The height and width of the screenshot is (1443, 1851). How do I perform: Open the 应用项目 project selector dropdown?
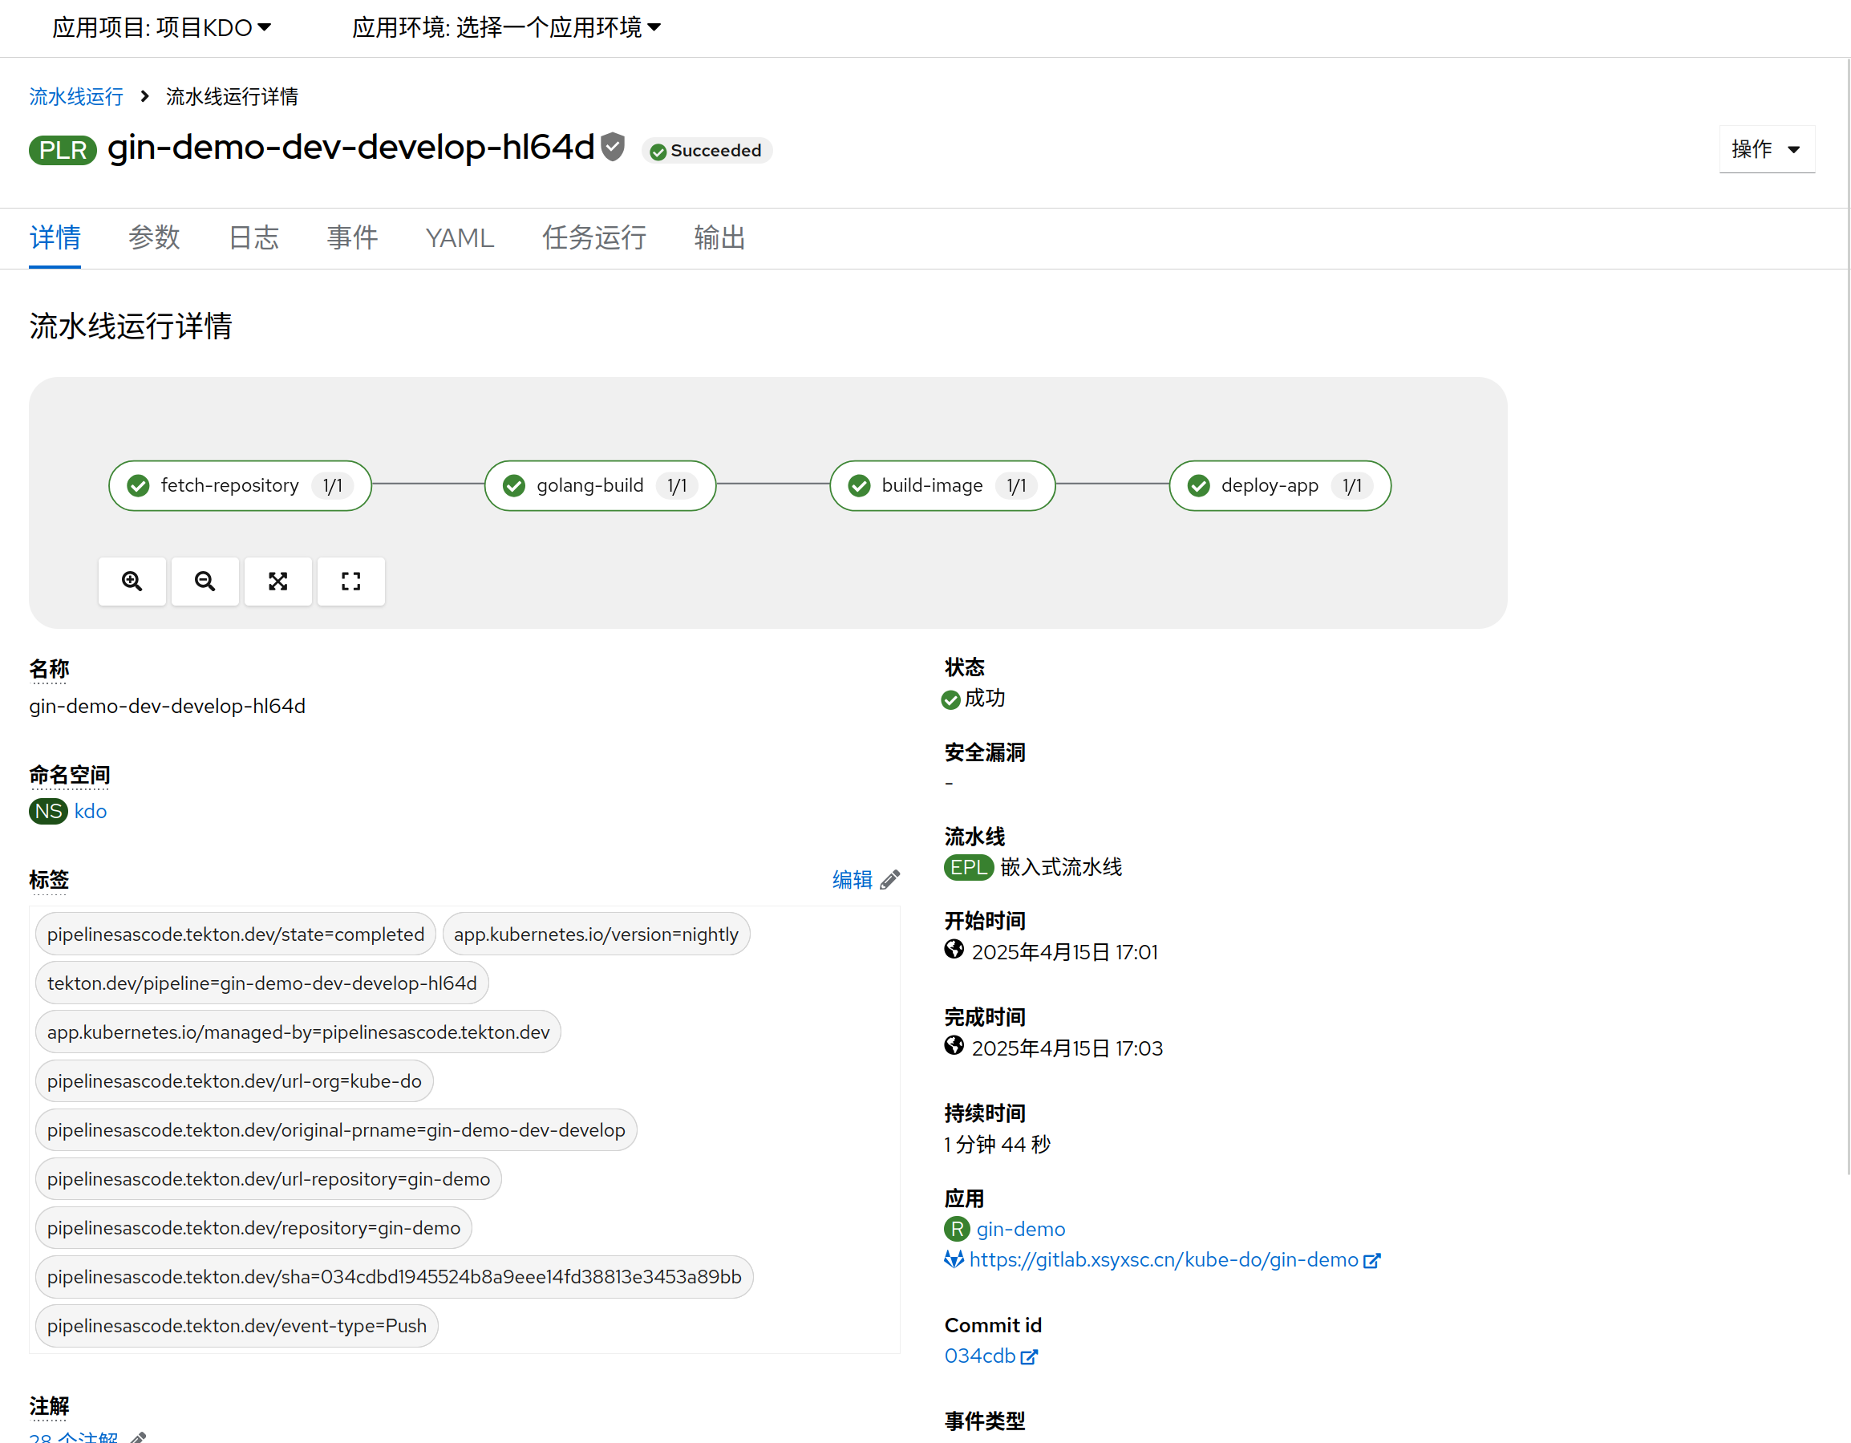[162, 28]
